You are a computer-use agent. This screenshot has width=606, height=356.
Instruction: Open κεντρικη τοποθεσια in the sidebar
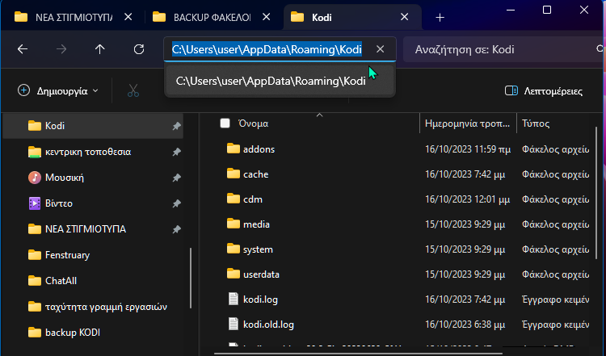click(93, 152)
